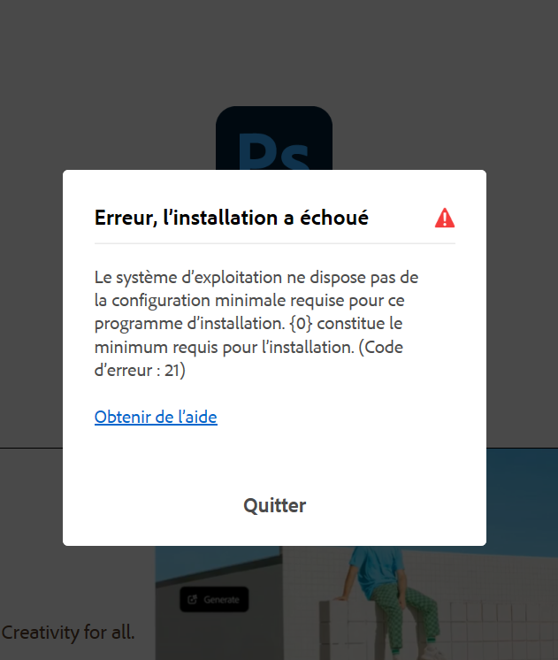Click the Code d'erreur : 21 text
Screen dimensions: 558x660
(x=248, y=358)
